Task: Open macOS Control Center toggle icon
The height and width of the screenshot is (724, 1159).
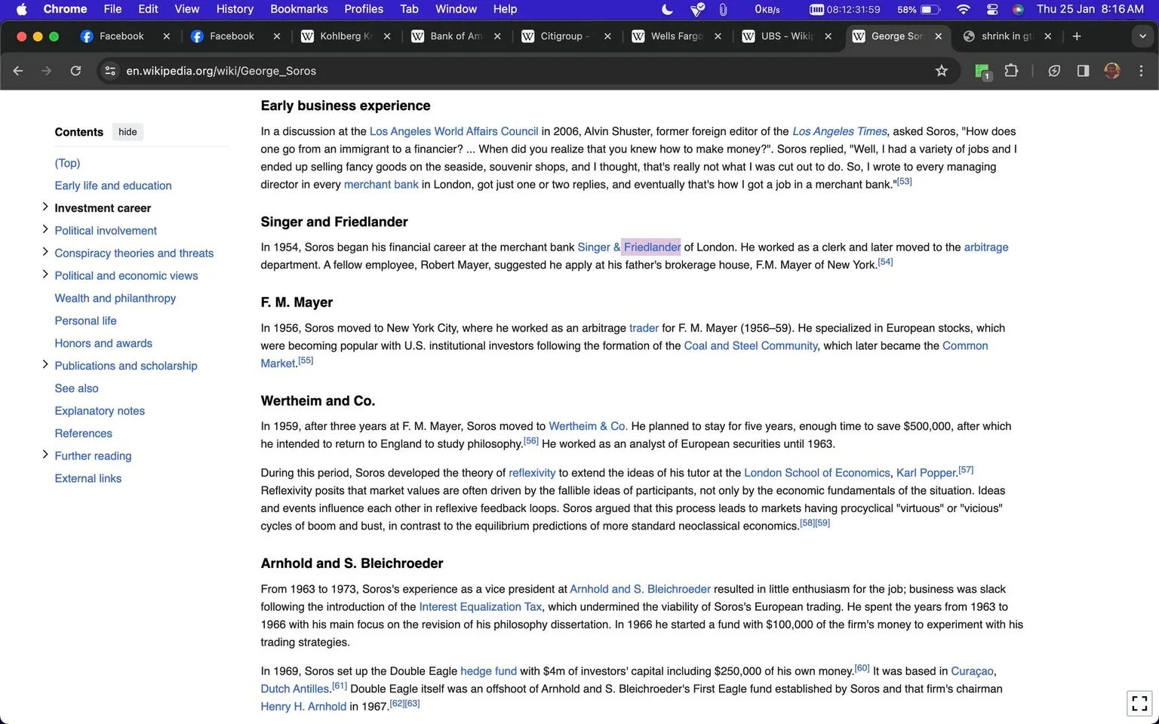Action: click(992, 9)
